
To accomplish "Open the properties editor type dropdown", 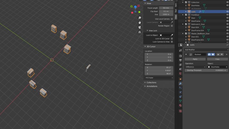I will [x=182, y=45].
